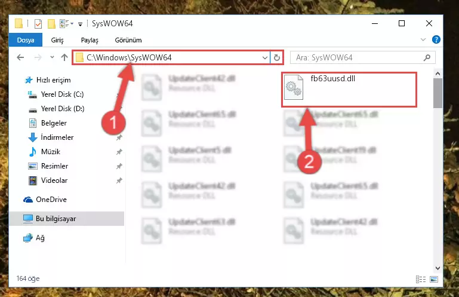Image resolution: width=459 pixels, height=297 pixels.
Task: Open Customize Quick Access Toolbar dropdown
Action: (80, 24)
